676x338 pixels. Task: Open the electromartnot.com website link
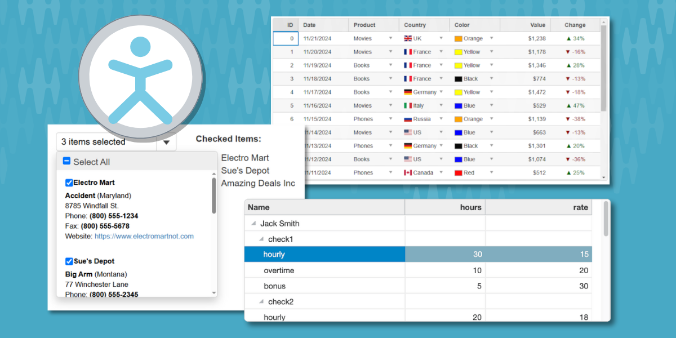(x=144, y=236)
